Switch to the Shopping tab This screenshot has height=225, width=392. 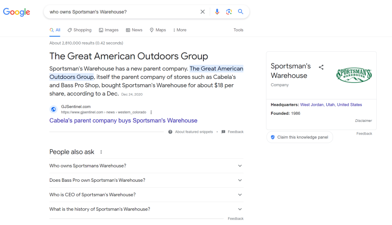click(x=80, y=30)
